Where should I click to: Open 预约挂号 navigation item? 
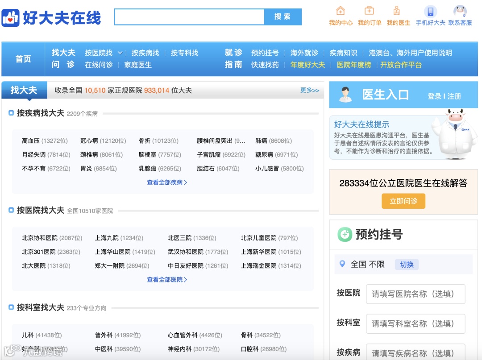pyautogui.click(x=265, y=53)
